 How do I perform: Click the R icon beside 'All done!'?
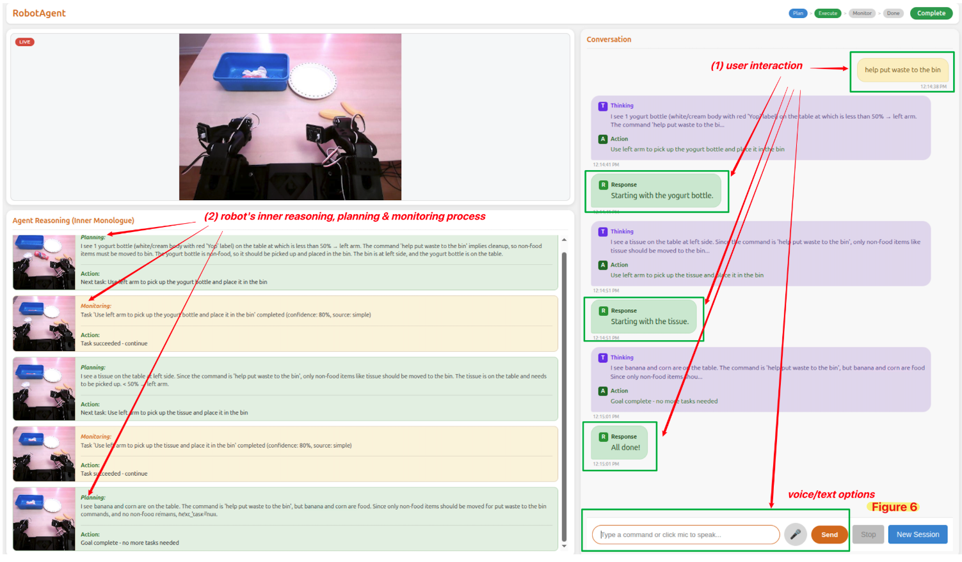pyautogui.click(x=603, y=437)
